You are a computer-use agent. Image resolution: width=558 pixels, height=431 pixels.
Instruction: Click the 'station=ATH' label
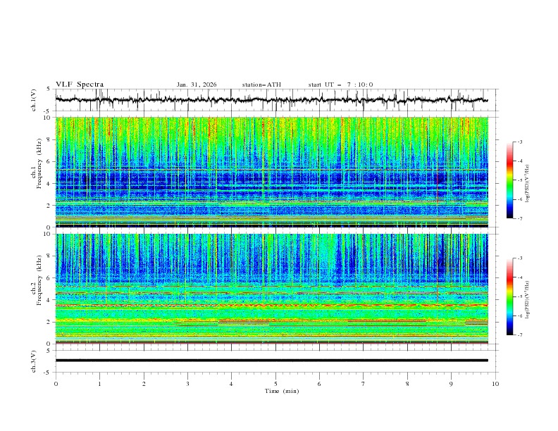[261, 85]
